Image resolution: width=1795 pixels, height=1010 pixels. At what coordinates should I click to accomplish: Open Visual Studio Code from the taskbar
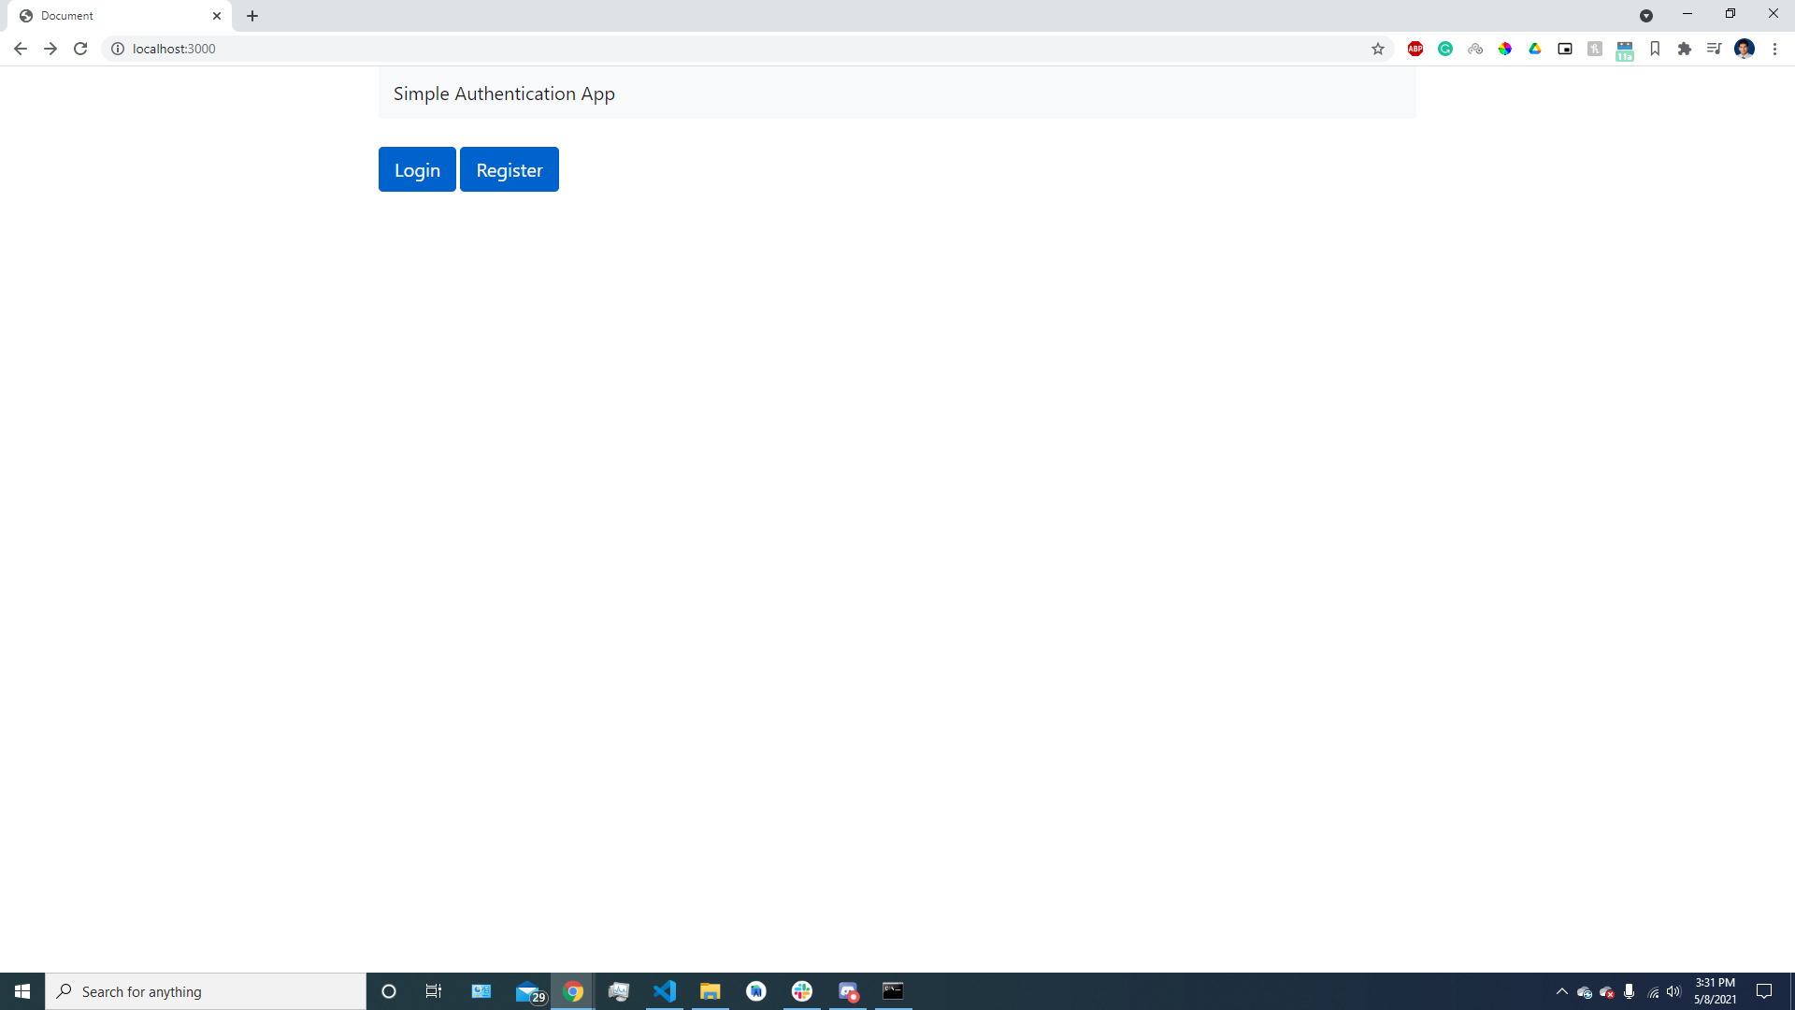tap(665, 991)
